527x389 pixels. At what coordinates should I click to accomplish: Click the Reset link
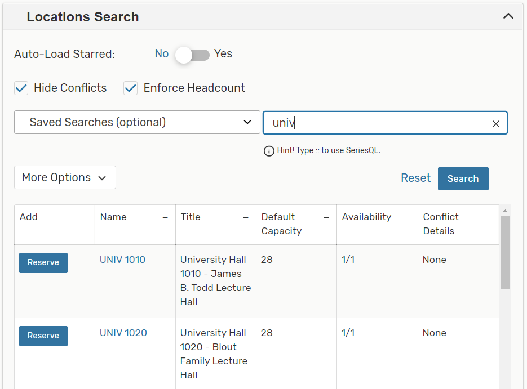pyautogui.click(x=415, y=178)
